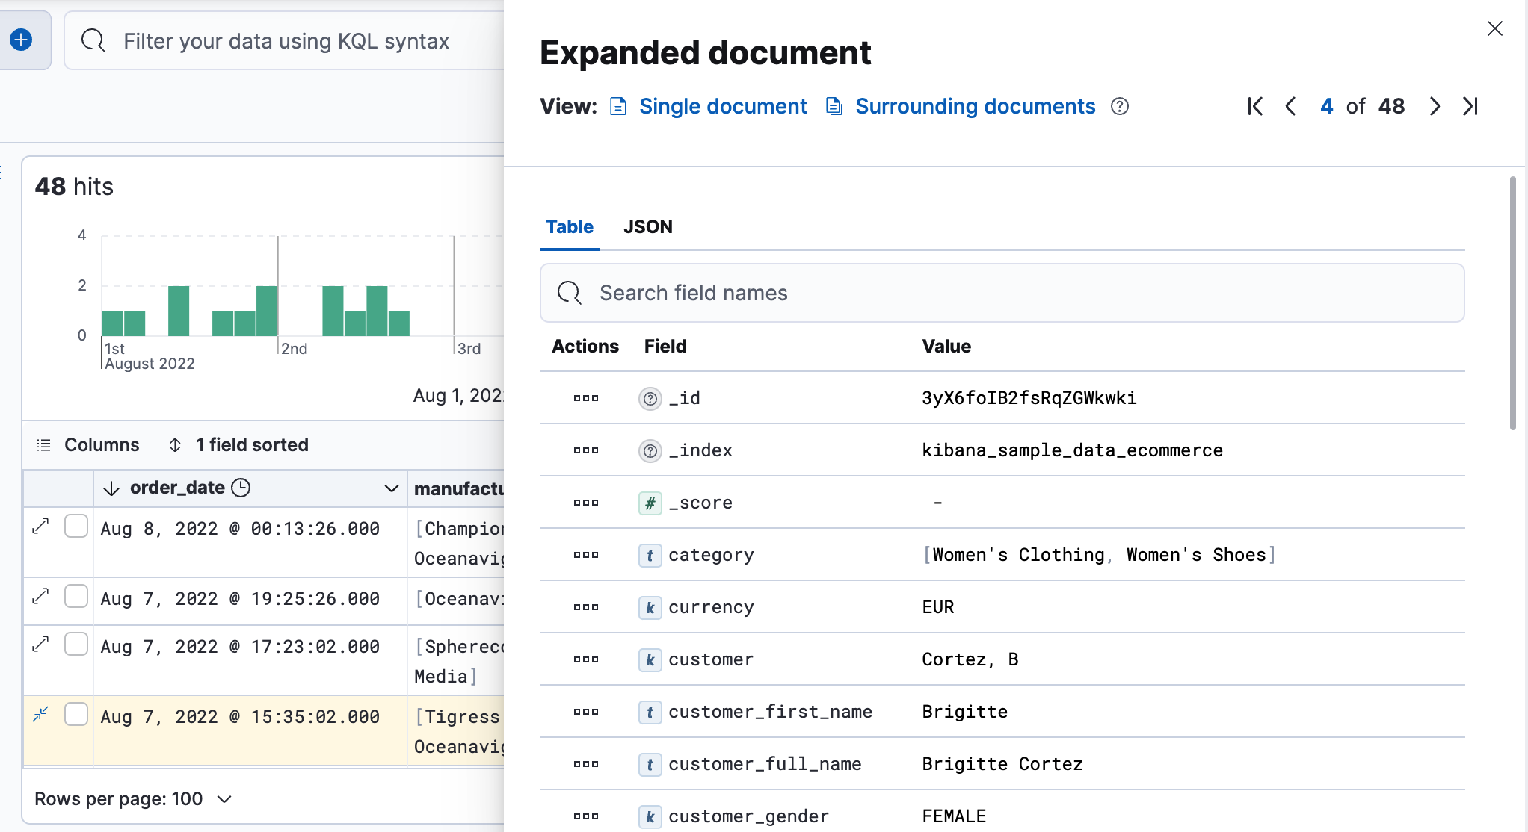The width and height of the screenshot is (1528, 832).
Task: Open the Surrounding documents view
Action: (x=975, y=106)
